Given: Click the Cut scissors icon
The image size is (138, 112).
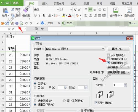Looking at the screenshot, I should (13, 9).
